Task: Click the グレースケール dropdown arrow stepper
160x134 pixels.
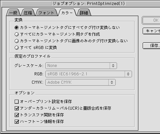Action: [113, 66]
